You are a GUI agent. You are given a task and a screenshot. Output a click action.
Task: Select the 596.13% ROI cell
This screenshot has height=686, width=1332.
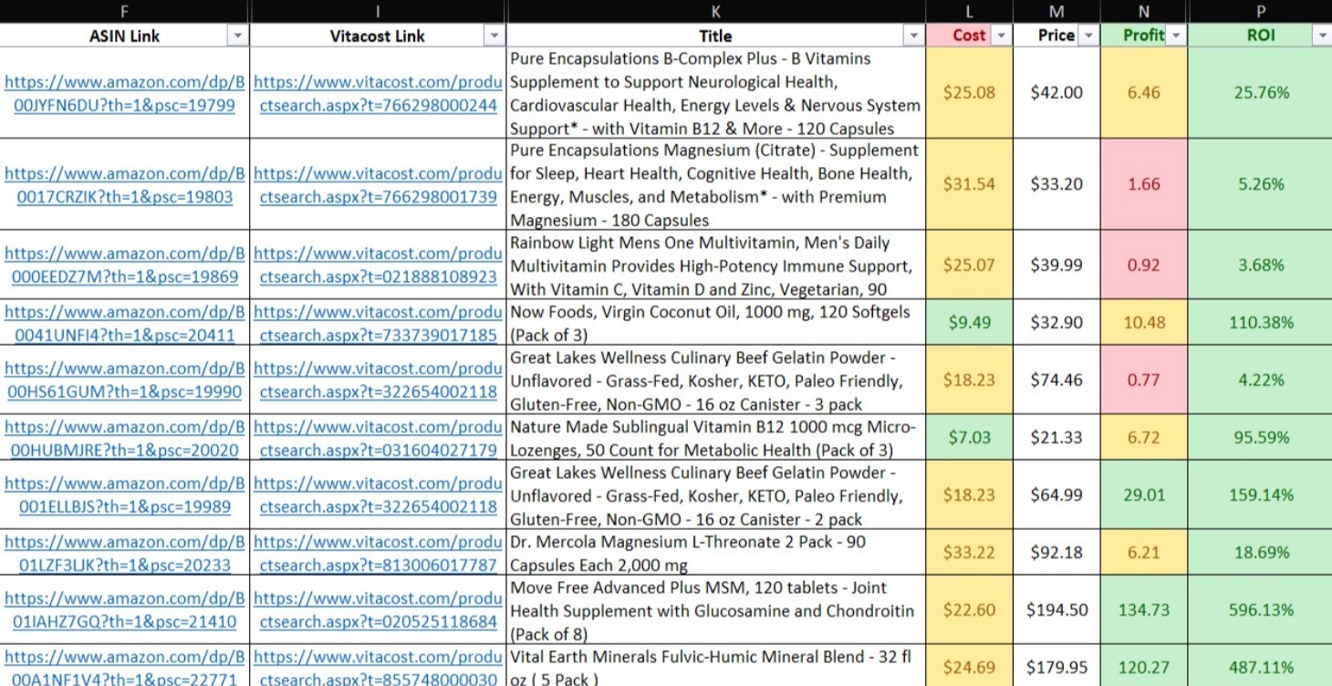click(x=1259, y=610)
